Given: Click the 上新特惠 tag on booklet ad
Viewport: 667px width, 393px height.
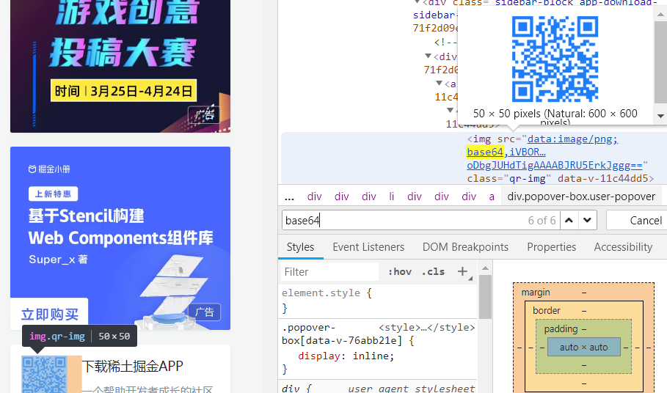Looking at the screenshot, I should (53, 194).
